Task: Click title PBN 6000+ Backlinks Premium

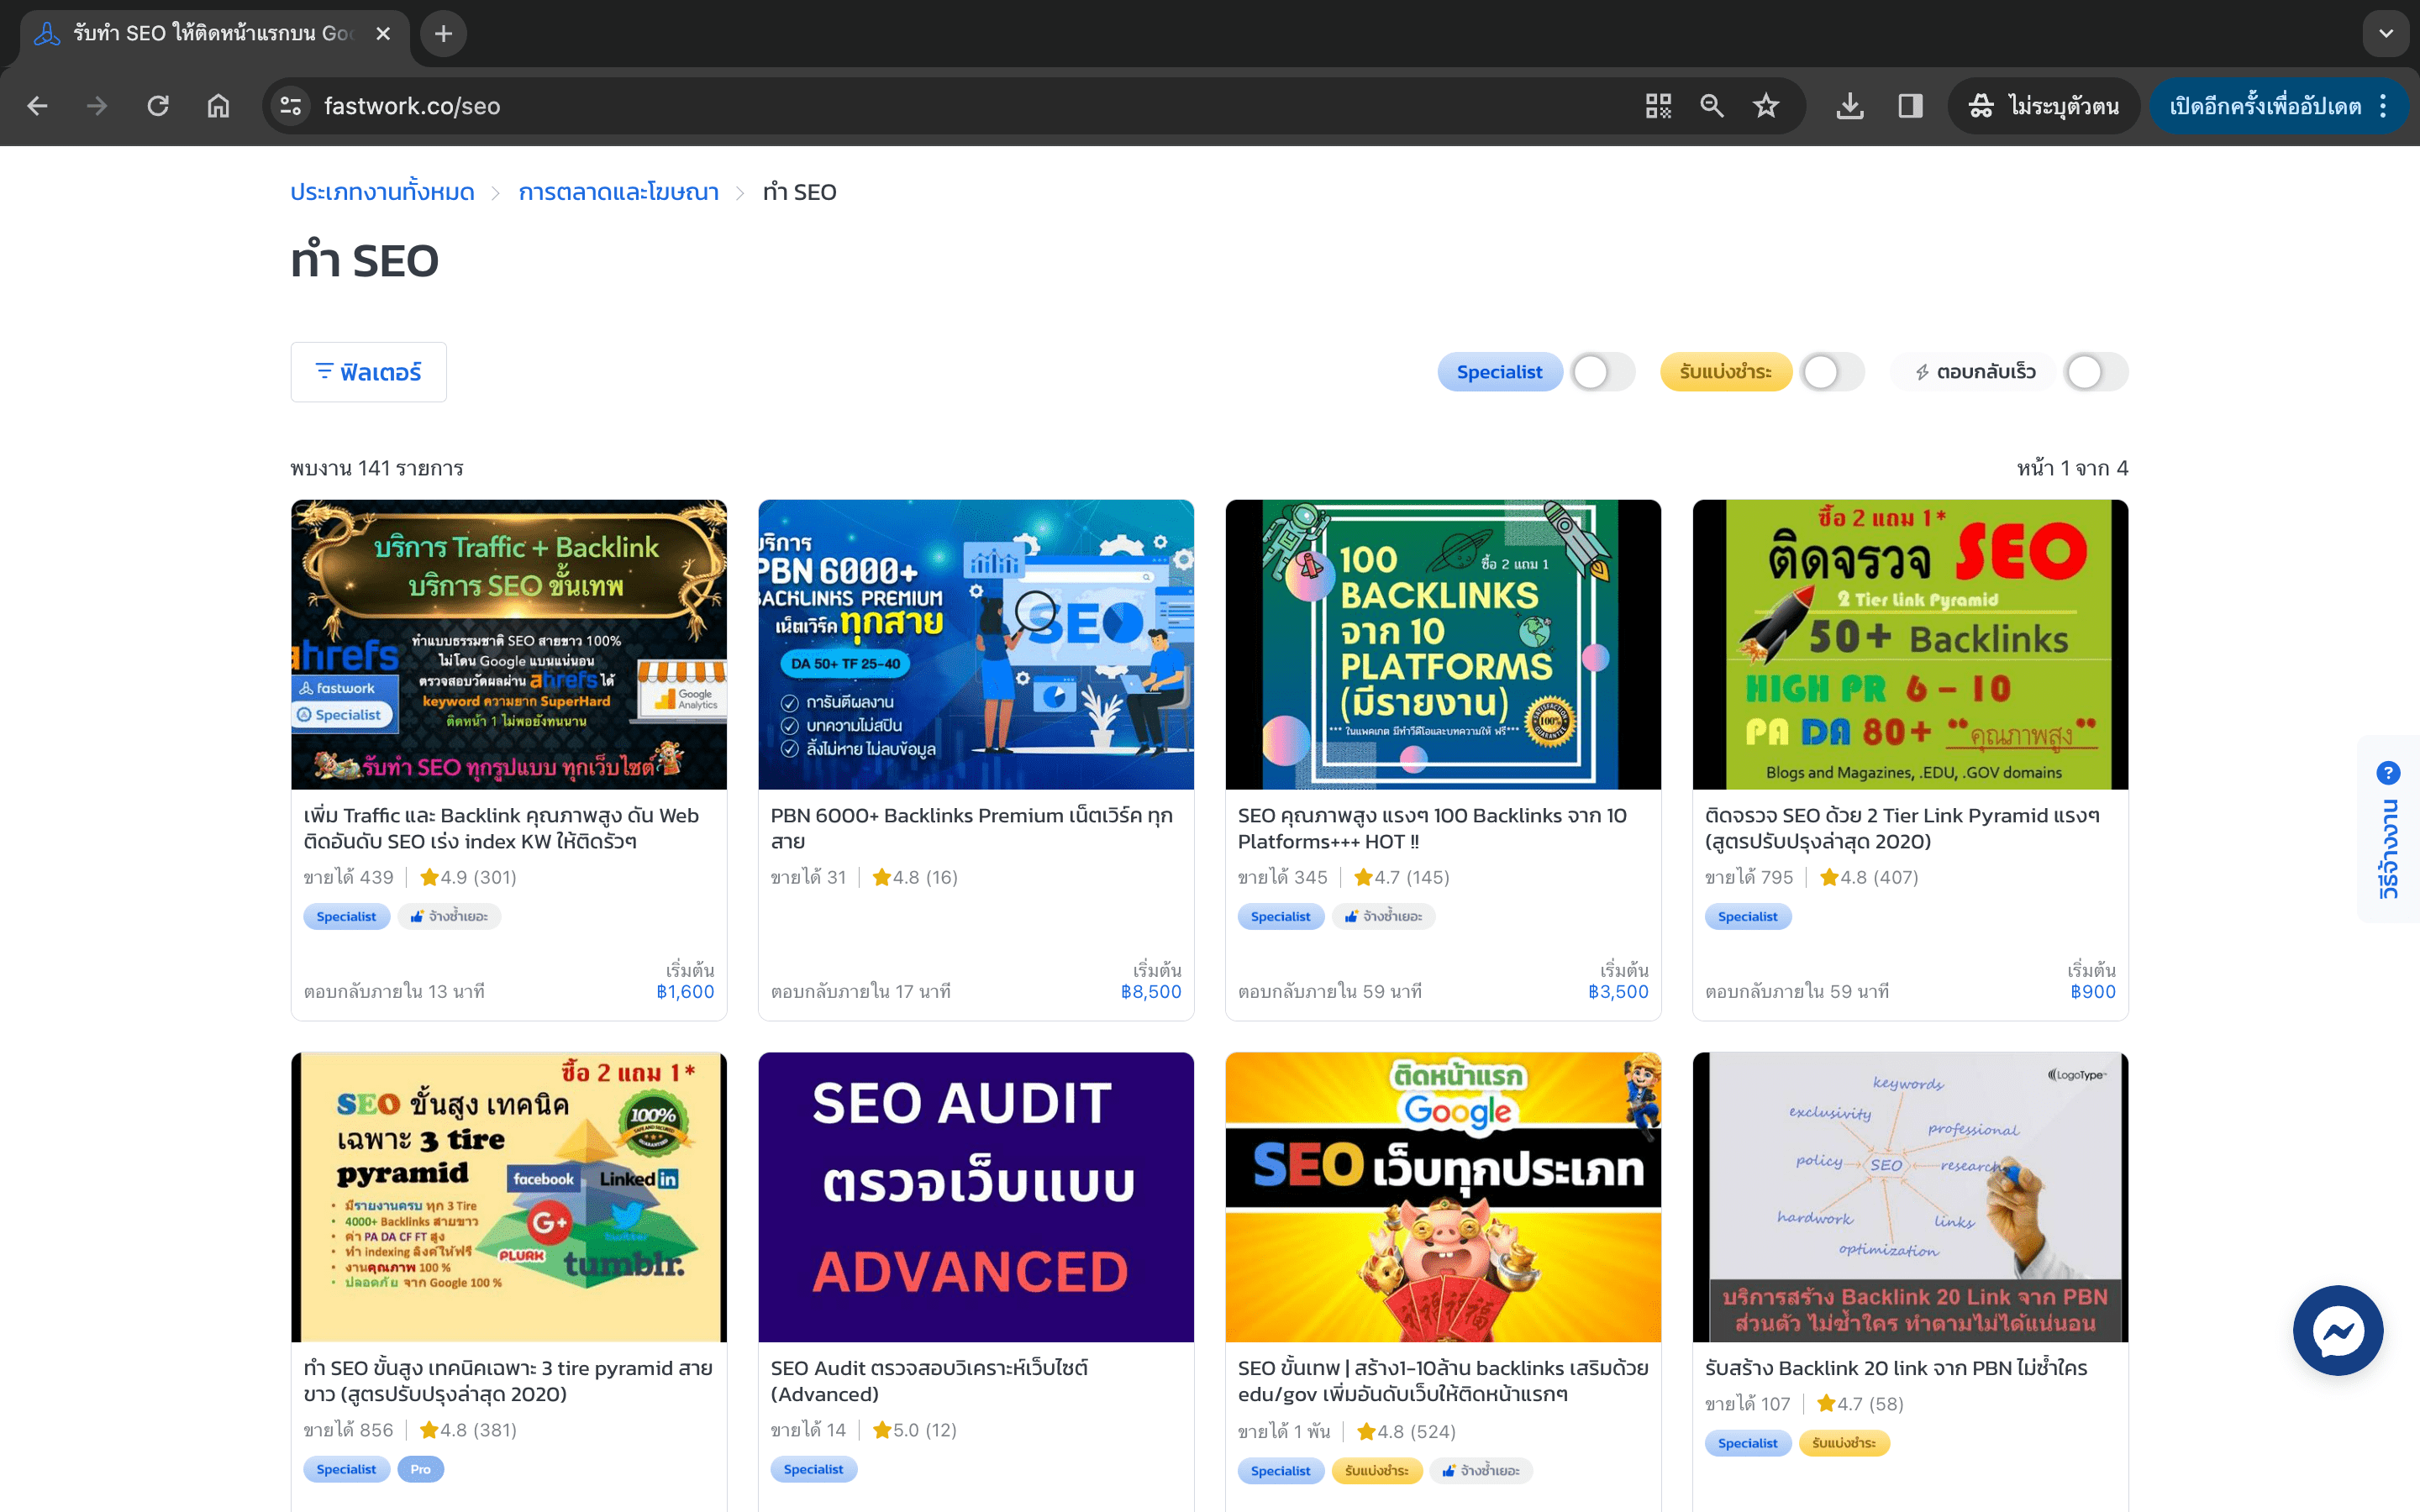Action: pyautogui.click(x=971, y=828)
